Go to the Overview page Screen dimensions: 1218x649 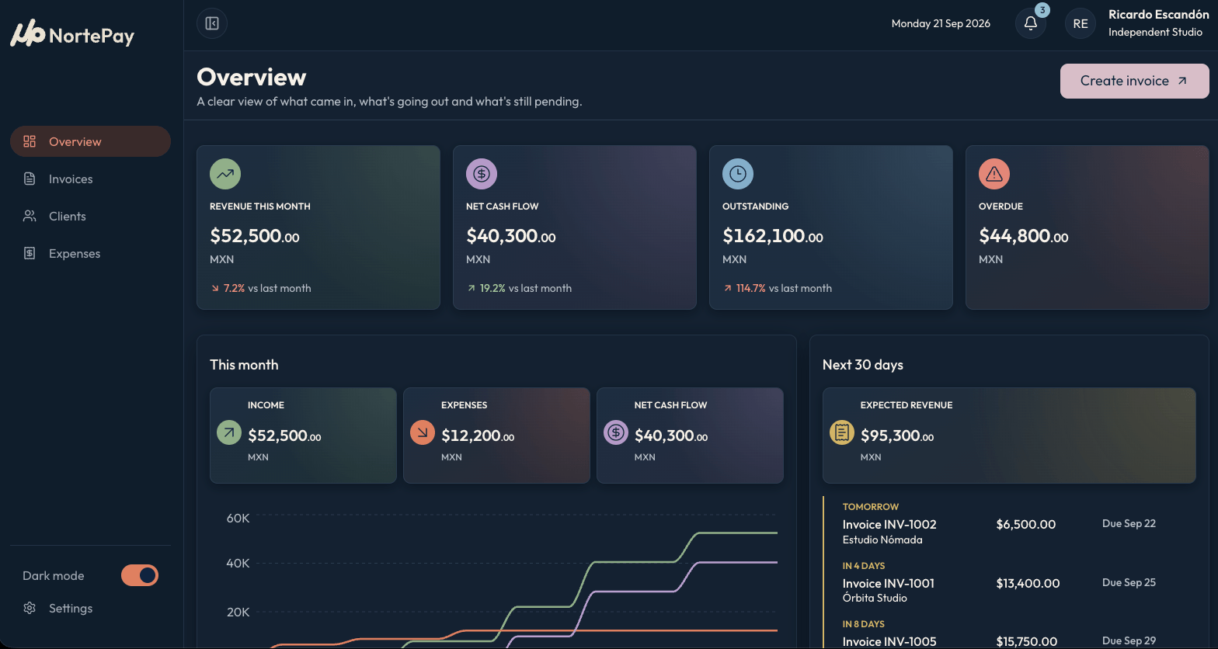tap(90, 141)
